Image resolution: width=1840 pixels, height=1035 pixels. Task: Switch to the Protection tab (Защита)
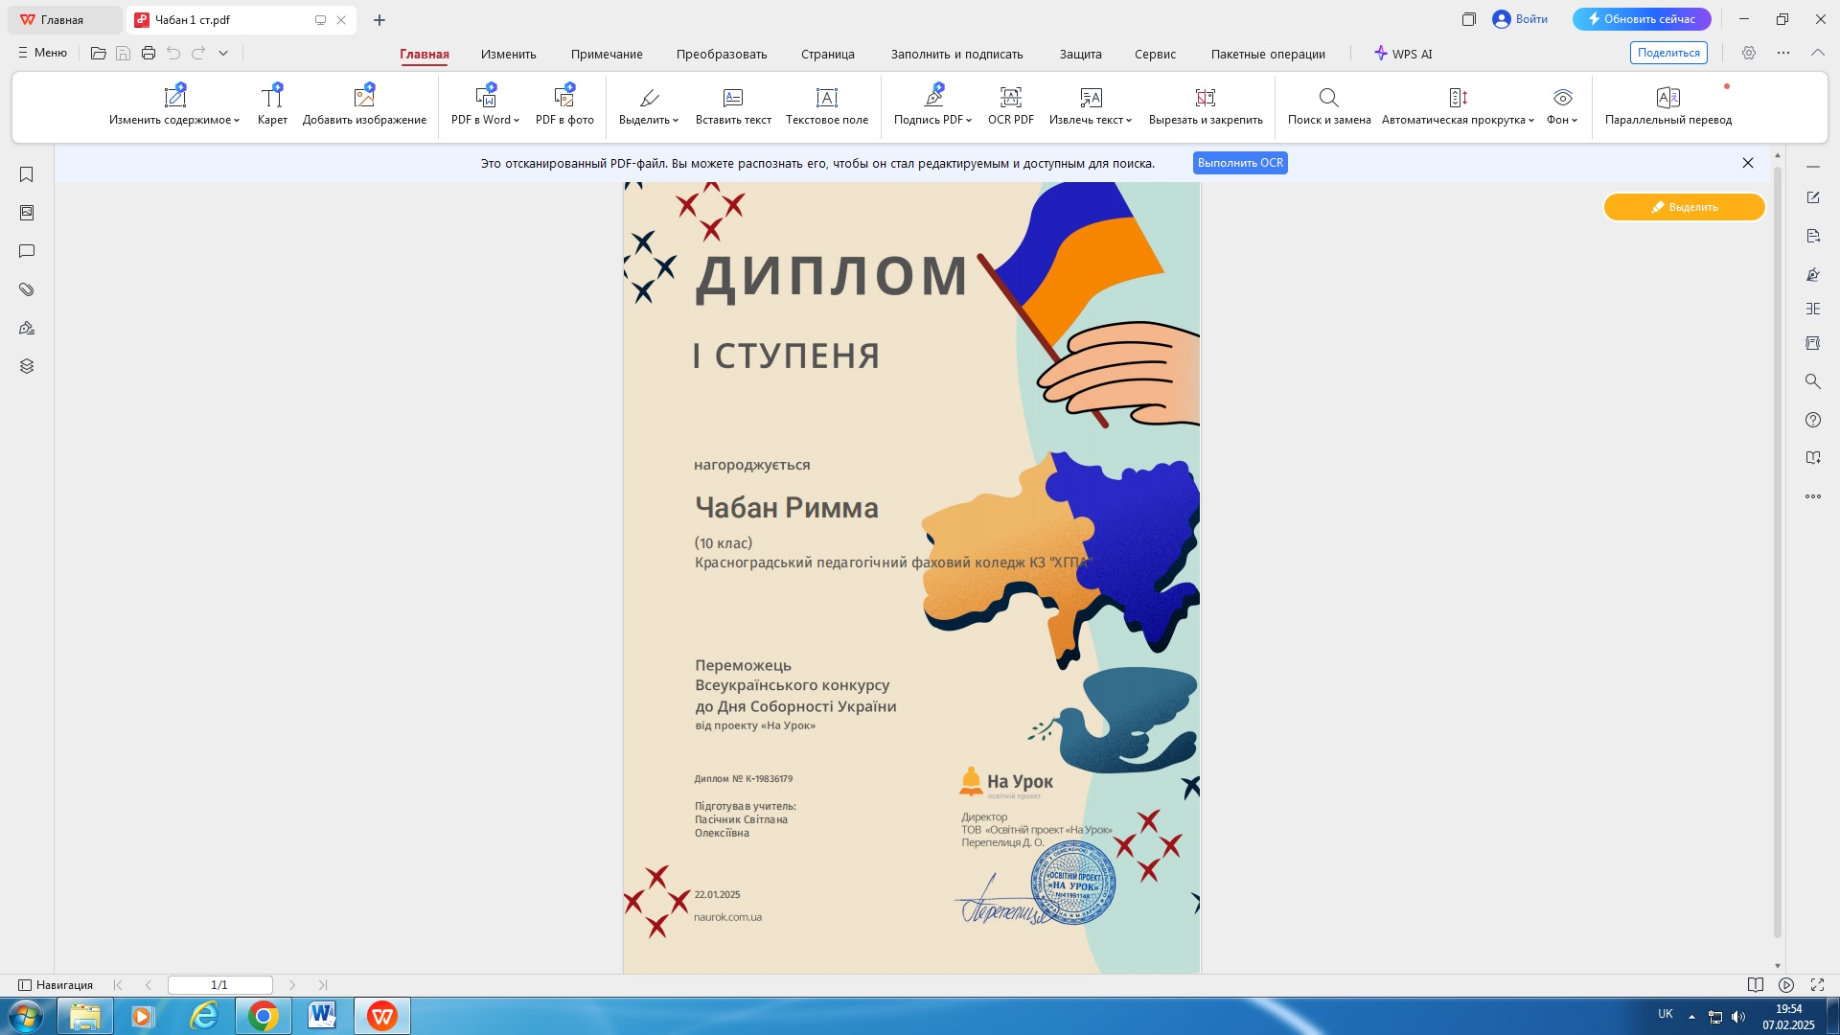(1080, 55)
